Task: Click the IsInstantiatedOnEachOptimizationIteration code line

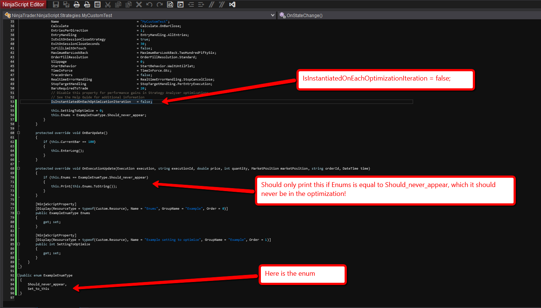Action: click(x=102, y=102)
